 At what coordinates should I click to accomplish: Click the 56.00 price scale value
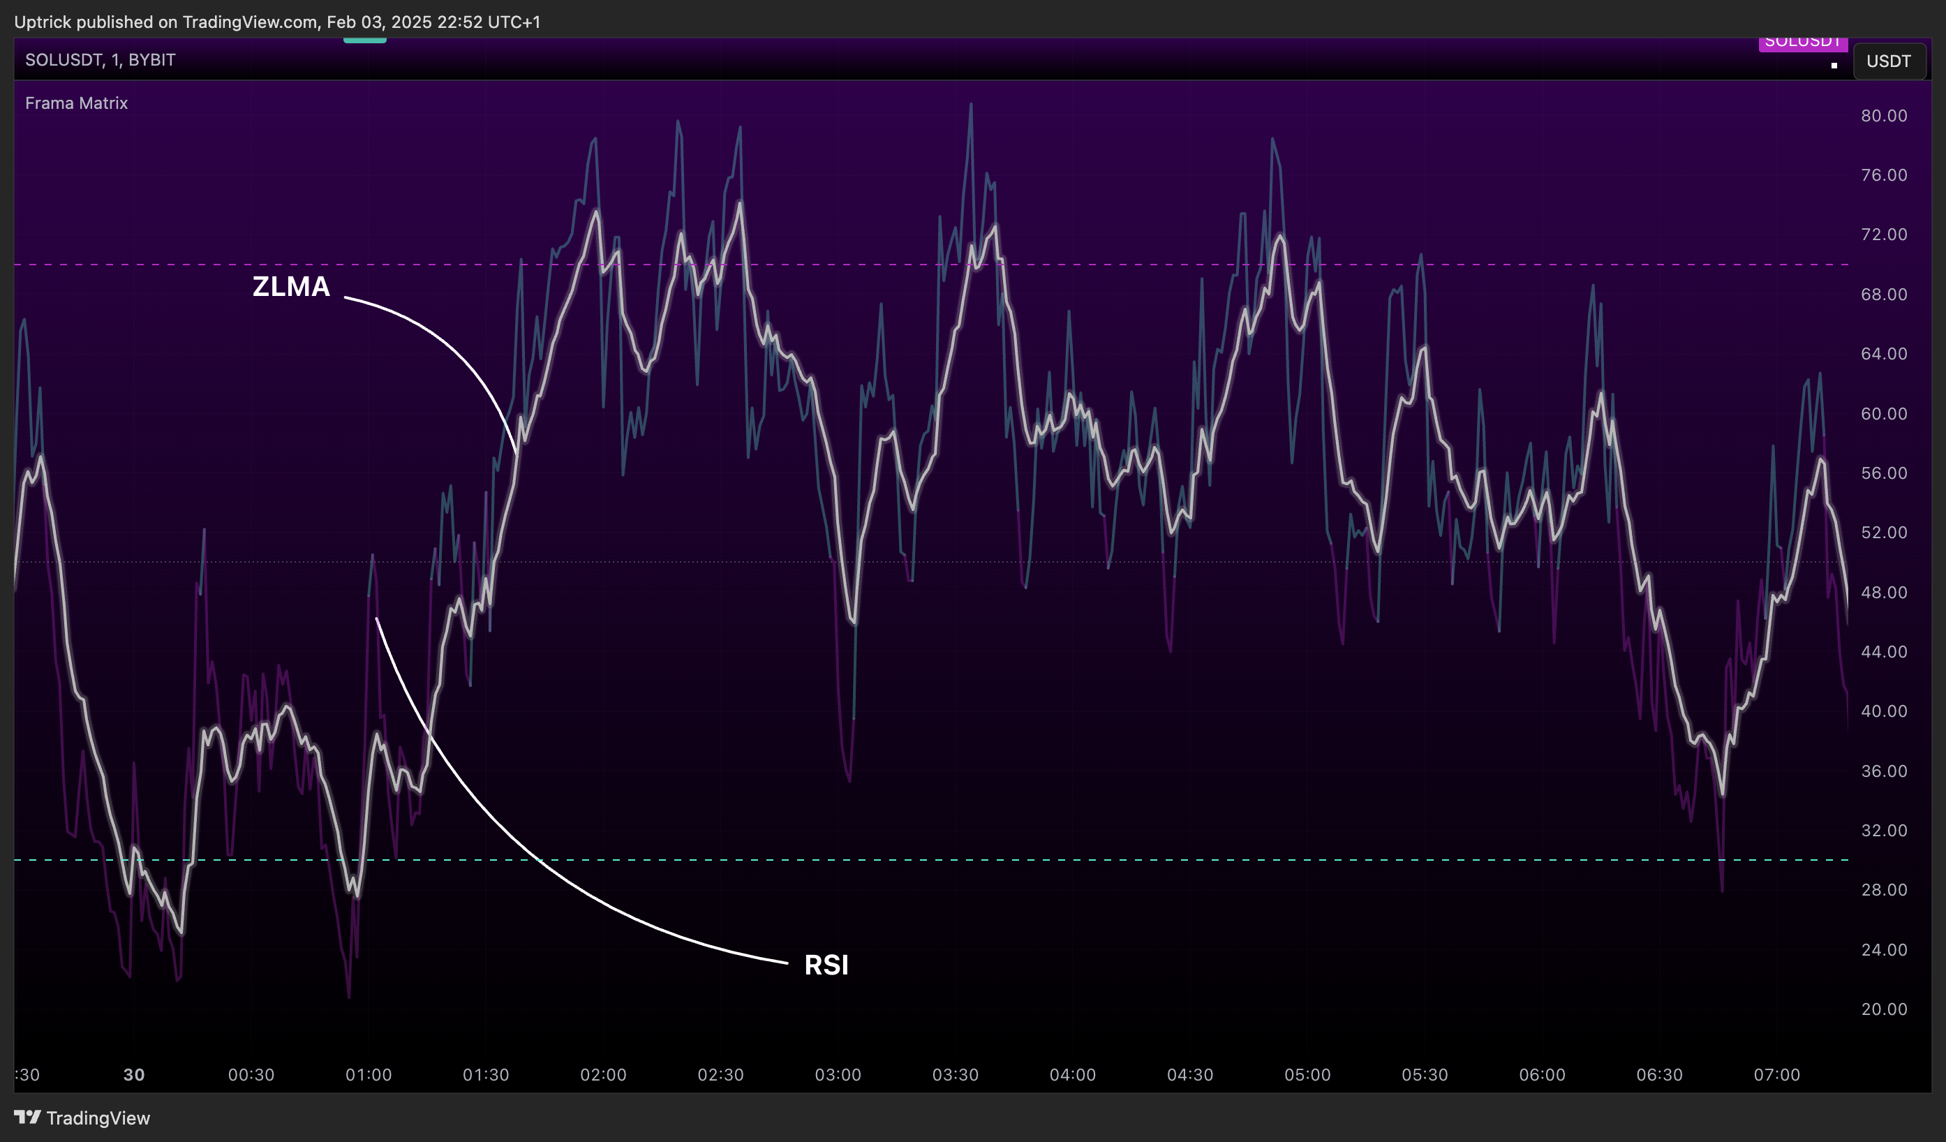pos(1883,473)
